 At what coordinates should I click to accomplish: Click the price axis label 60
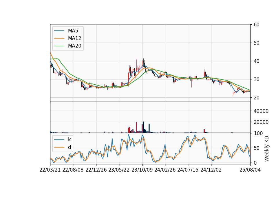[256, 25]
